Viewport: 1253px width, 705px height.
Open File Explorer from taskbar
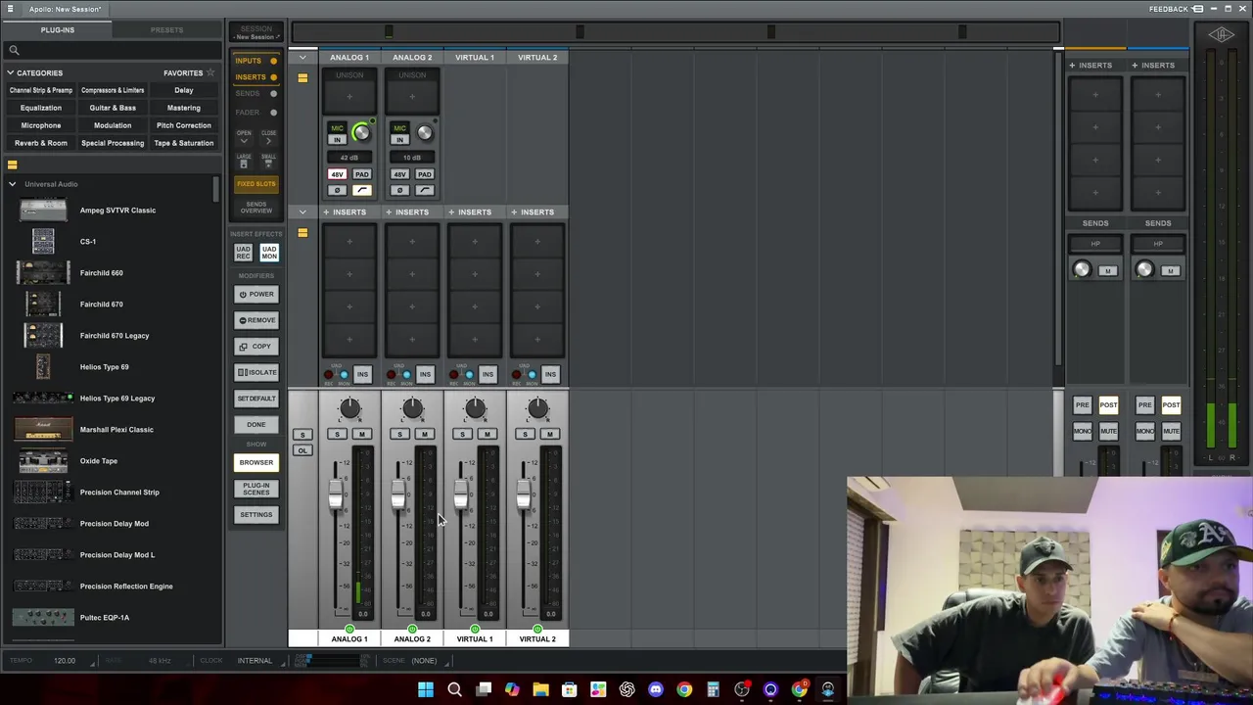540,690
